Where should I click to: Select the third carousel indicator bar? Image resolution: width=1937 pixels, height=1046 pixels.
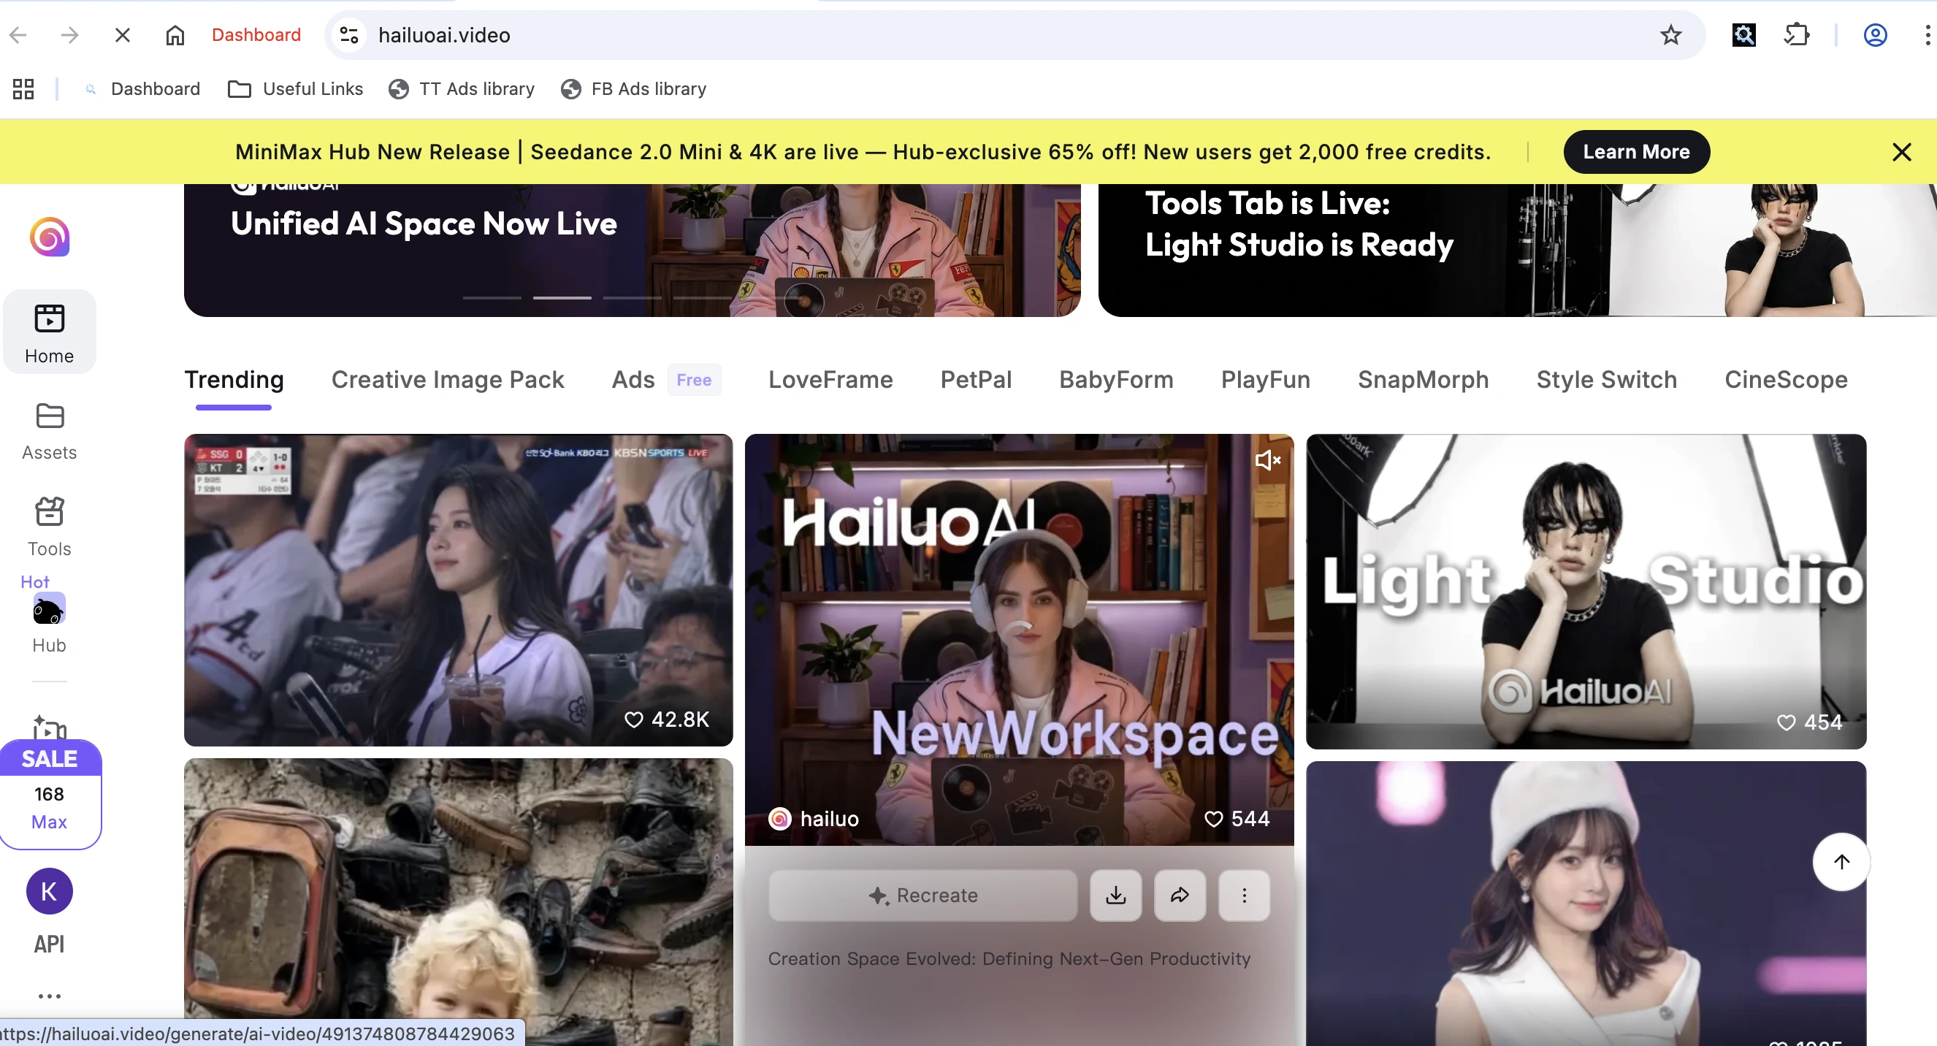click(x=633, y=298)
